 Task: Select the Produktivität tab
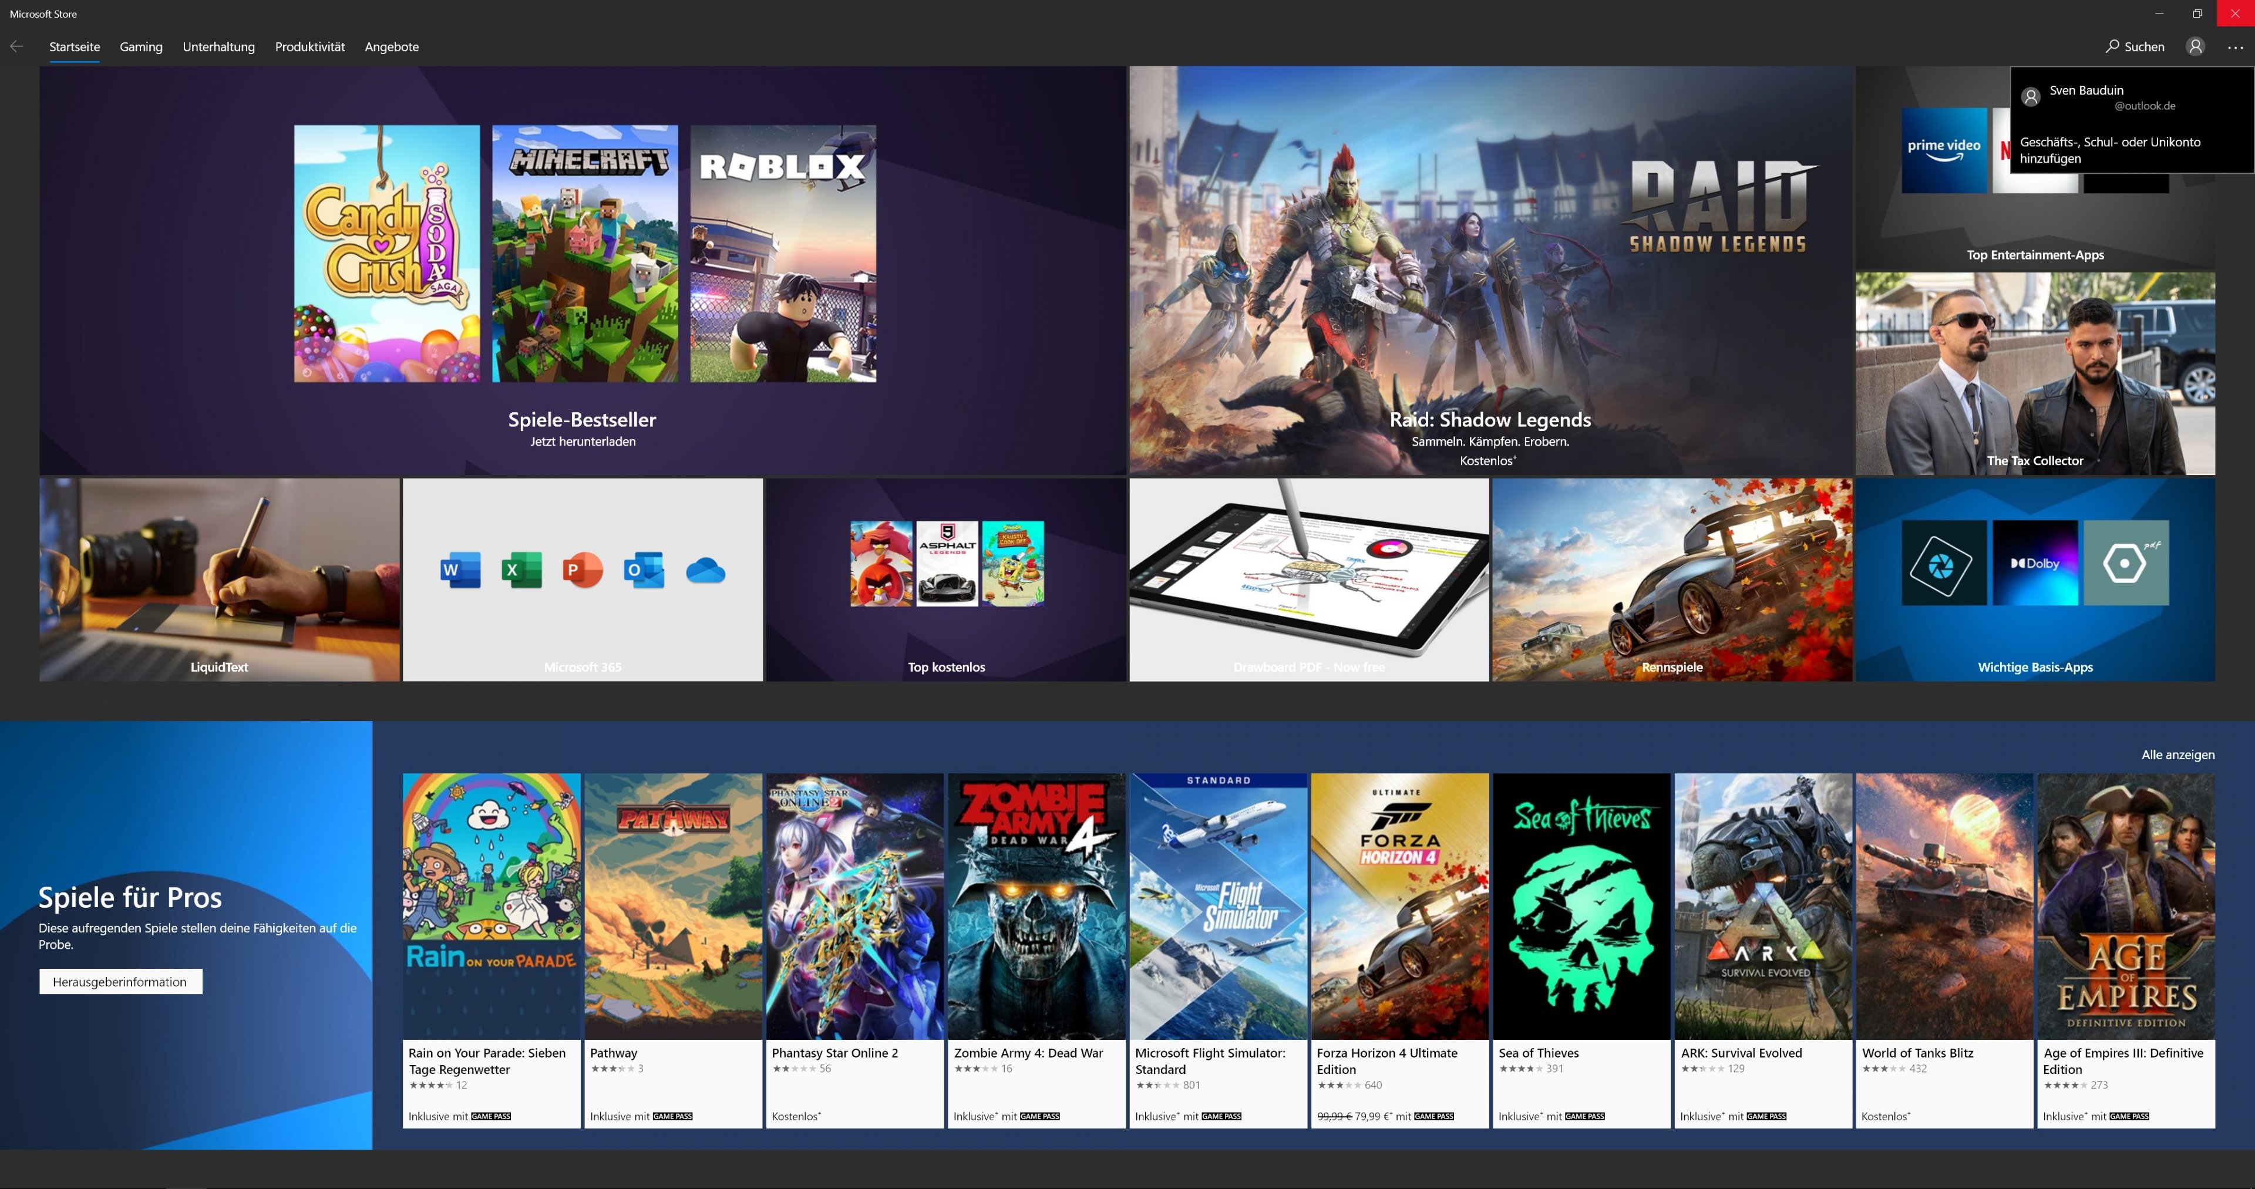(310, 46)
